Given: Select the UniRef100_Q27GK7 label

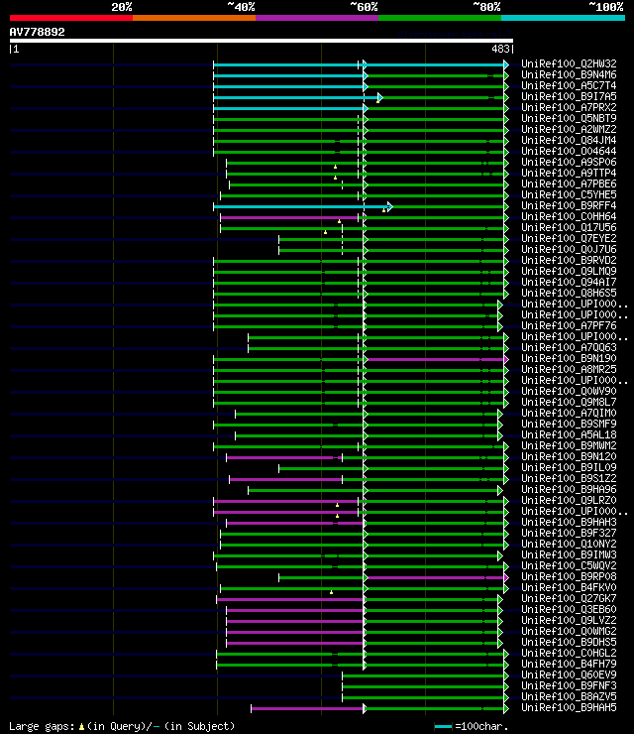Looking at the screenshot, I should [x=569, y=599].
